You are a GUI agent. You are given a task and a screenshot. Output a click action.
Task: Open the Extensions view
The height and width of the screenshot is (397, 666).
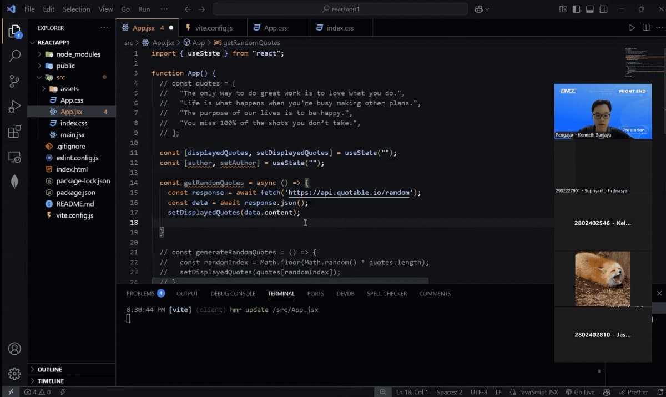[x=15, y=132]
